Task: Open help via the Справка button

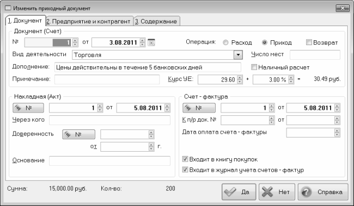Action: tap(323, 192)
